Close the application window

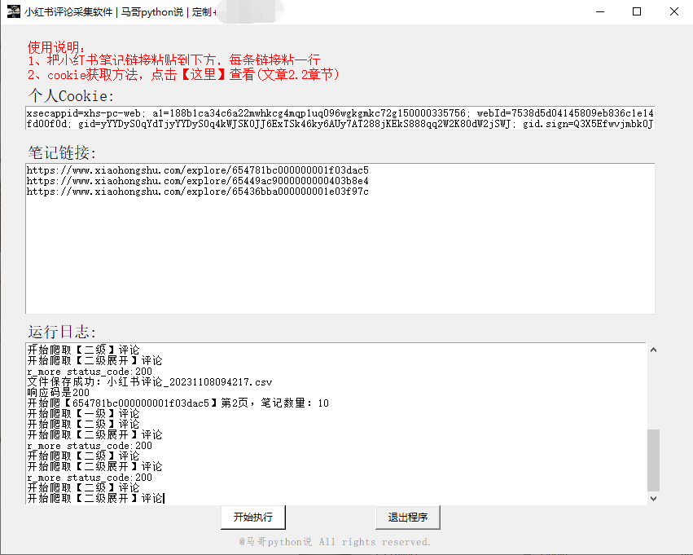(673, 12)
